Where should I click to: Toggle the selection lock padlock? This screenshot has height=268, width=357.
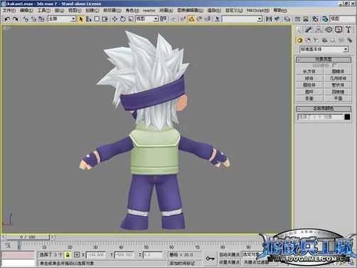click(x=68, y=255)
